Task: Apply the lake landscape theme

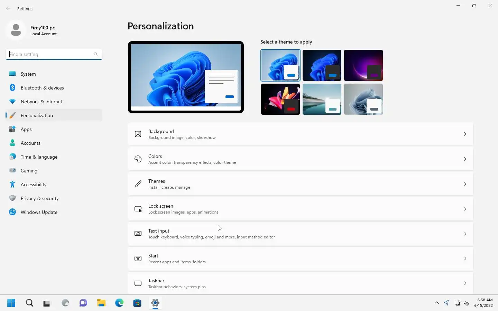Action: (x=322, y=99)
